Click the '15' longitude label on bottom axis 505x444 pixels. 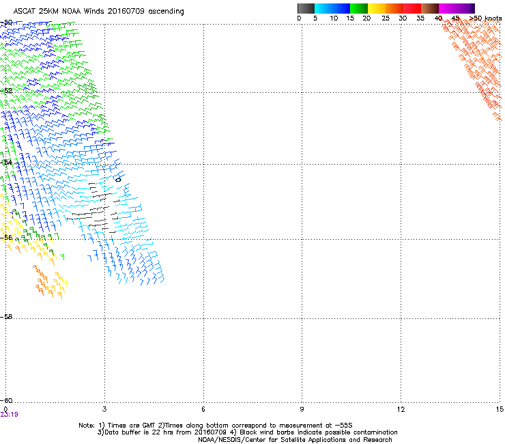pyautogui.click(x=500, y=409)
